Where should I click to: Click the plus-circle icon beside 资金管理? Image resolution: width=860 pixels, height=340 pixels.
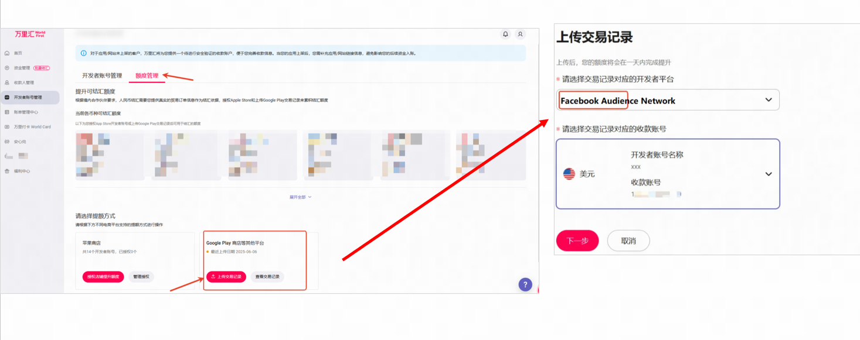point(7,68)
